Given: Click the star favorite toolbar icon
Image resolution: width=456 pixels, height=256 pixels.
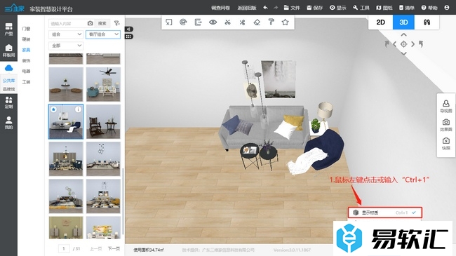Looking at the screenshot, I should [286, 22].
